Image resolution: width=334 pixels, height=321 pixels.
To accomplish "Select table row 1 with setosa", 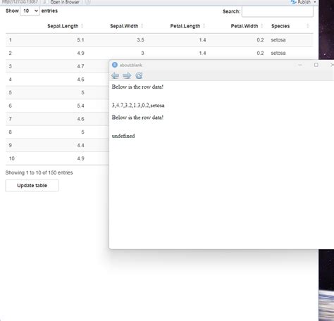I will (159, 40).
